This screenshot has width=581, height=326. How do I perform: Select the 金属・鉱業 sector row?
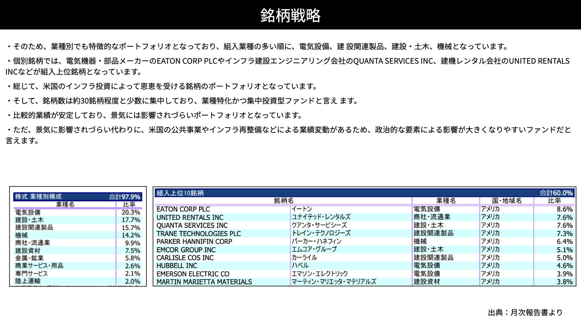pyautogui.click(x=78, y=258)
